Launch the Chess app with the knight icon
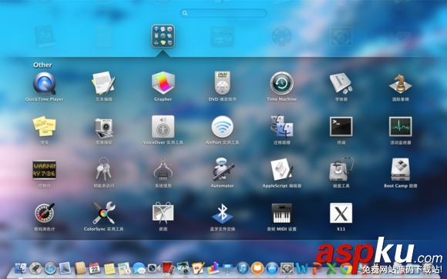 point(400,84)
